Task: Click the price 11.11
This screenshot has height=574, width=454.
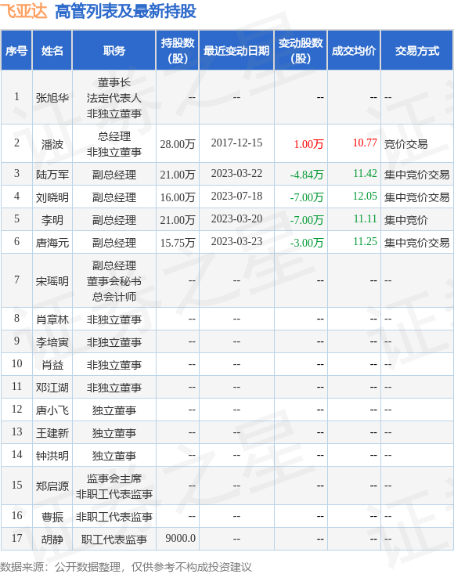Action: tap(365, 219)
